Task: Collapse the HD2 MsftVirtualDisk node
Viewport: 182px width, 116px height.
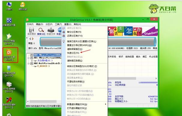Action: [28, 64]
